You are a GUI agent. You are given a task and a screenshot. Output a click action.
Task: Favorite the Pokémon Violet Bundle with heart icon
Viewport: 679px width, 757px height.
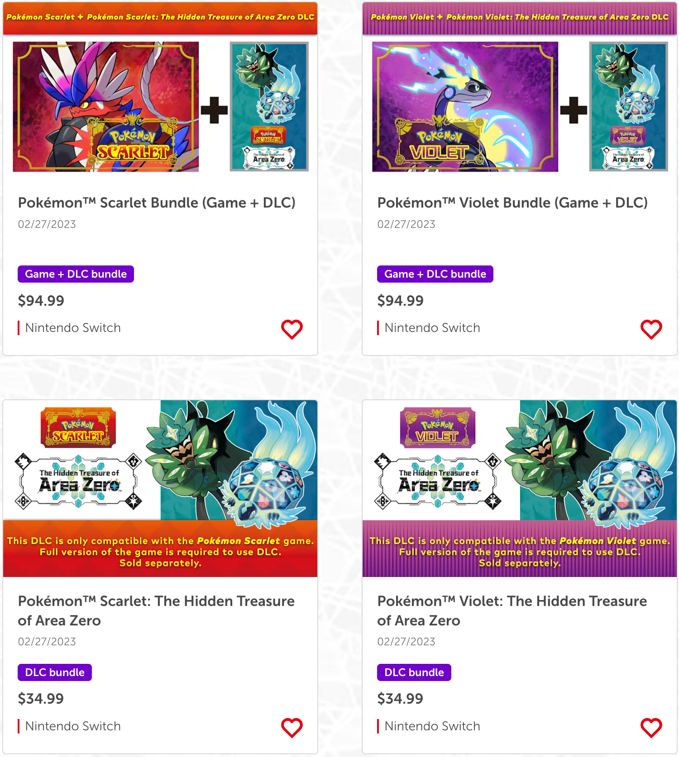point(651,329)
